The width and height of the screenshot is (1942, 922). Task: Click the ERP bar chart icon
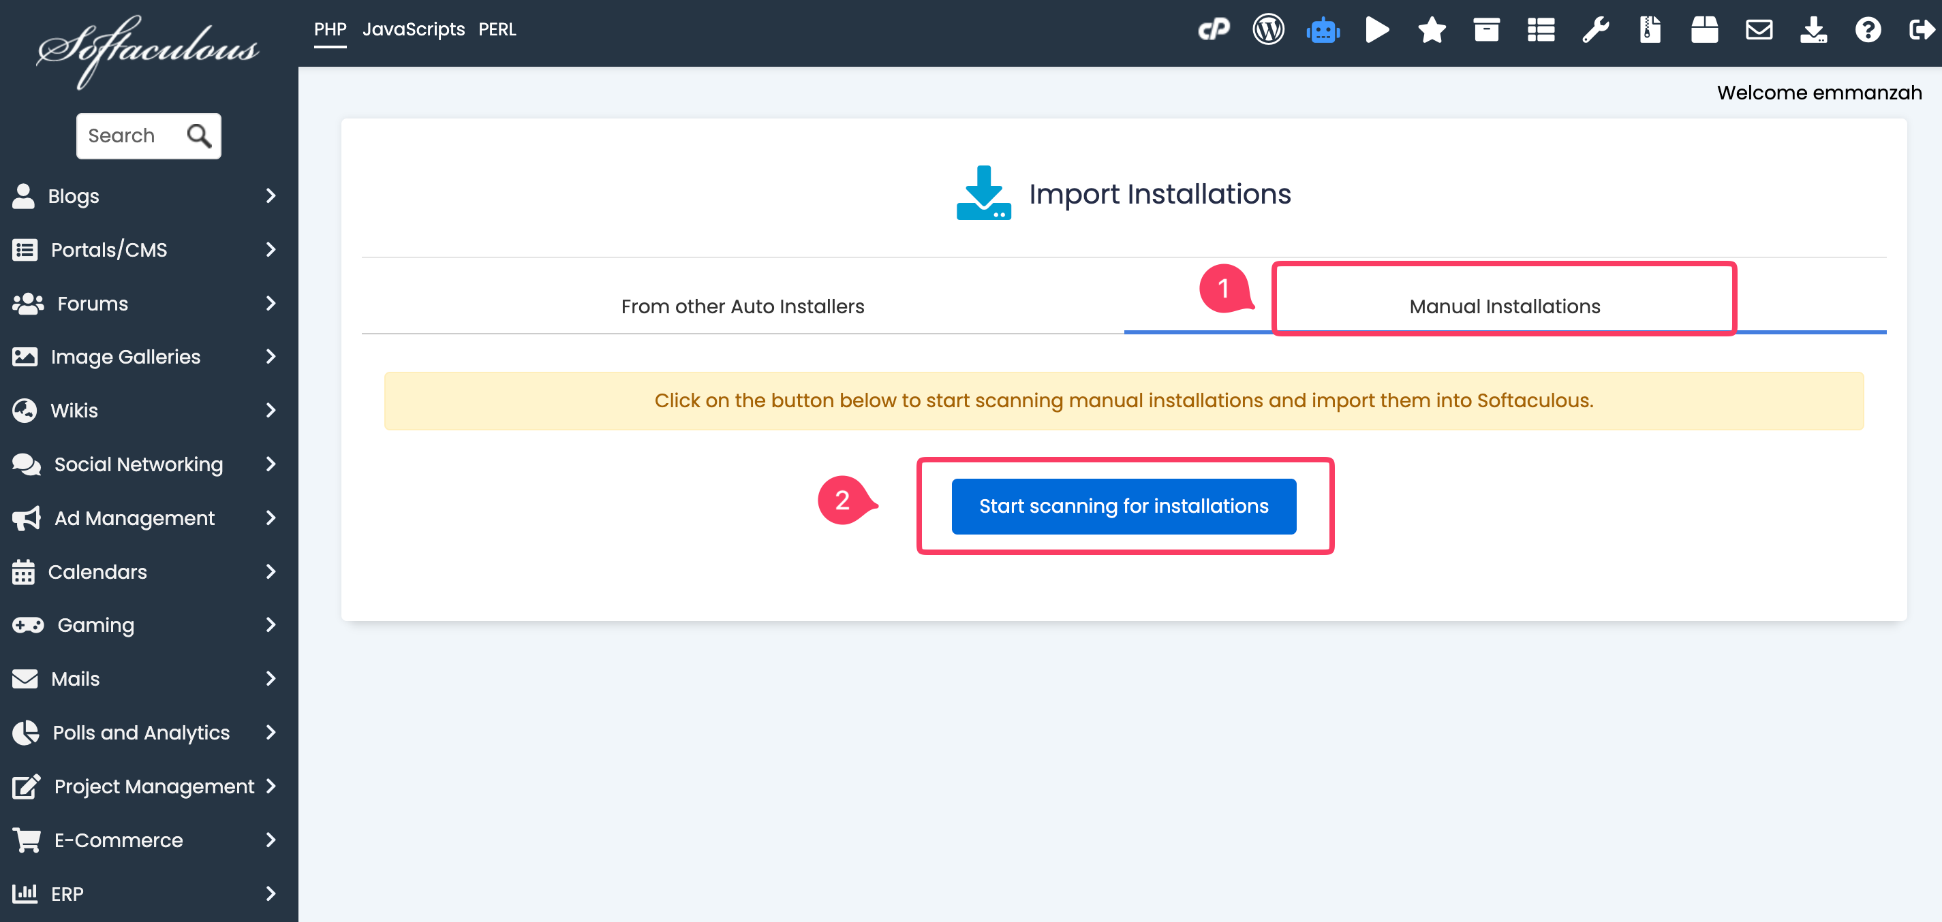click(x=25, y=893)
